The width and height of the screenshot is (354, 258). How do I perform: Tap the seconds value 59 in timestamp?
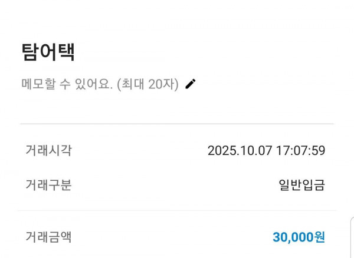click(x=318, y=151)
